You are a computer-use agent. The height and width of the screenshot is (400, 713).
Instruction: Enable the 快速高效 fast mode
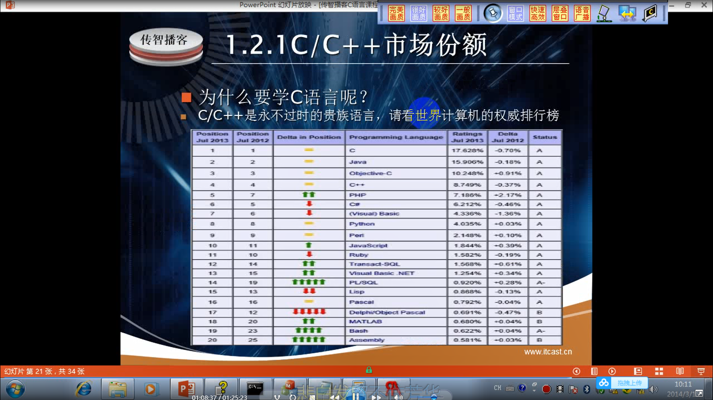(x=538, y=13)
